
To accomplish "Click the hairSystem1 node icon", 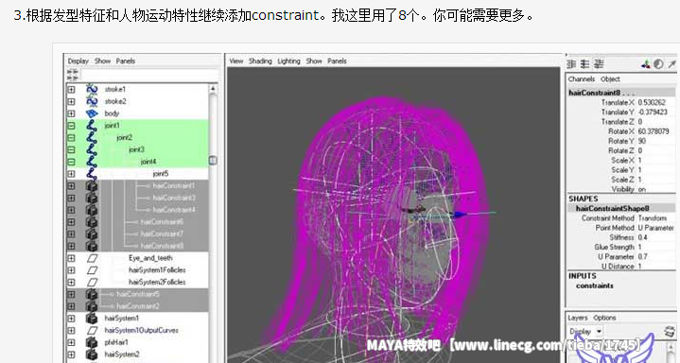I will pyautogui.click(x=92, y=319).
